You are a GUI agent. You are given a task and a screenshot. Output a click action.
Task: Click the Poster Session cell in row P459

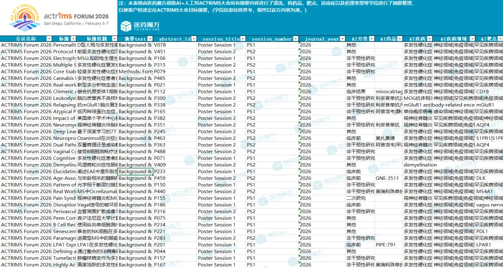point(222,178)
